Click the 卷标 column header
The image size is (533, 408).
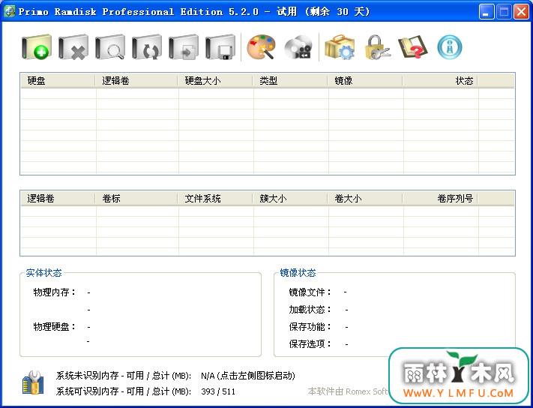pos(136,199)
